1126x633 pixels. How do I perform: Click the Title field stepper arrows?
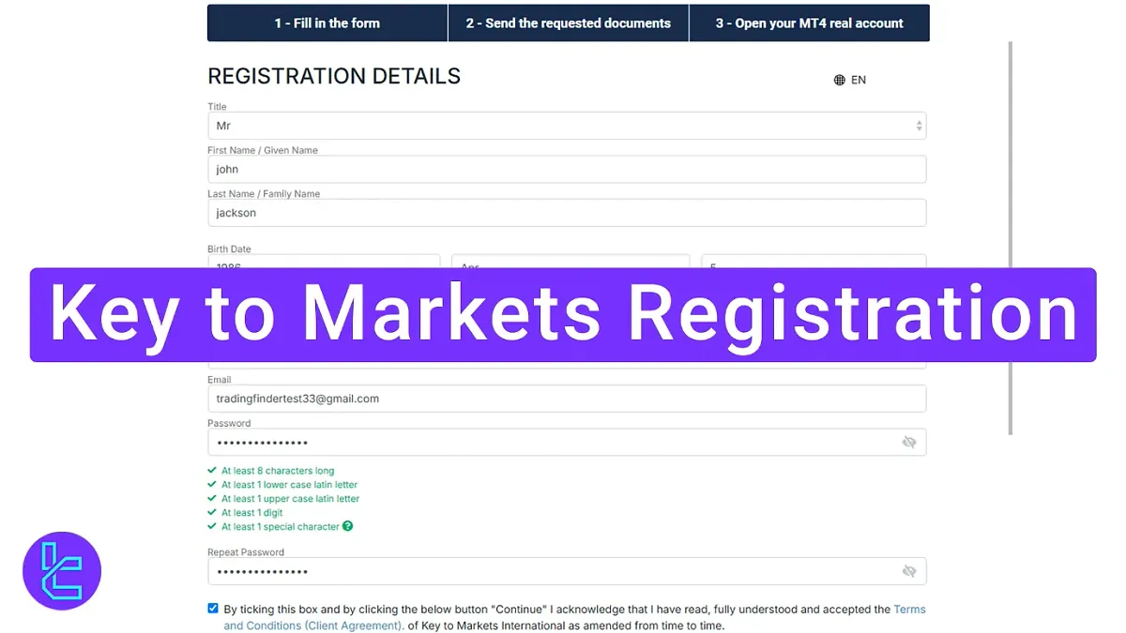917,125
